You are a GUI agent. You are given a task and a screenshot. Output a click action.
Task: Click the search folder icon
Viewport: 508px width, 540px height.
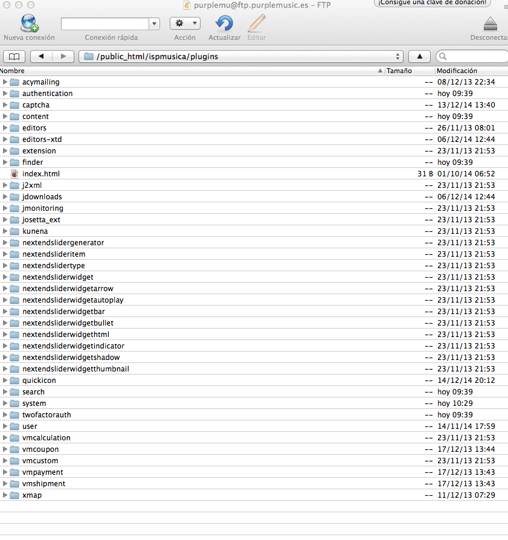click(x=14, y=392)
